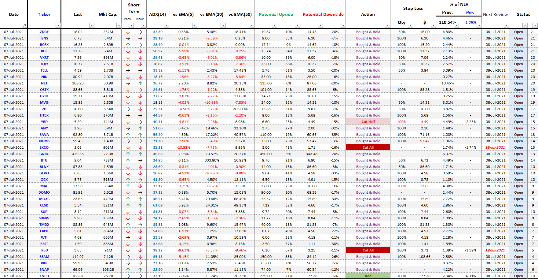Open the Short Term Prev. filter dropdown

pos(131,25)
